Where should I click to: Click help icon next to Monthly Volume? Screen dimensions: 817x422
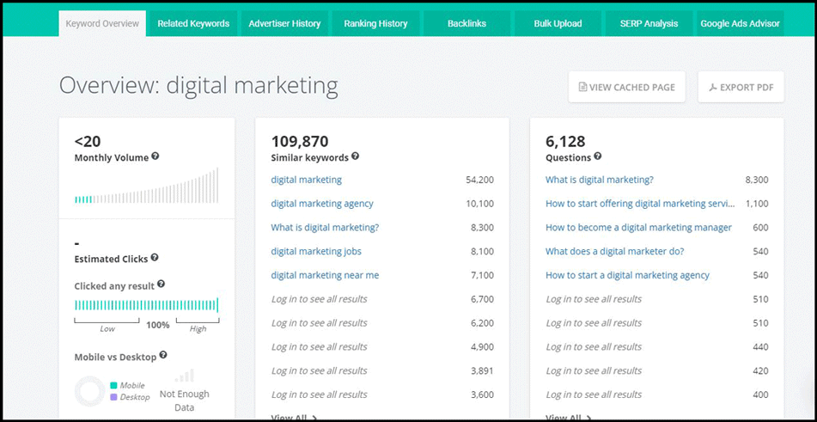(x=155, y=157)
